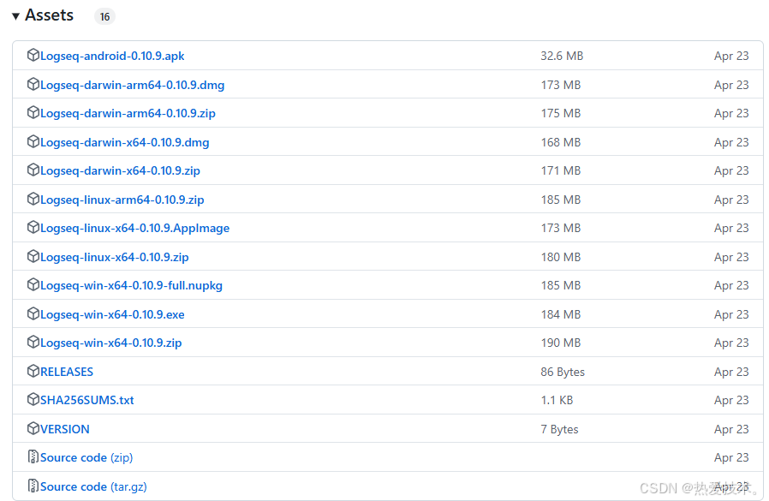Download Logseq-darwin-arm64-0.10.9.dmg

click(x=133, y=85)
